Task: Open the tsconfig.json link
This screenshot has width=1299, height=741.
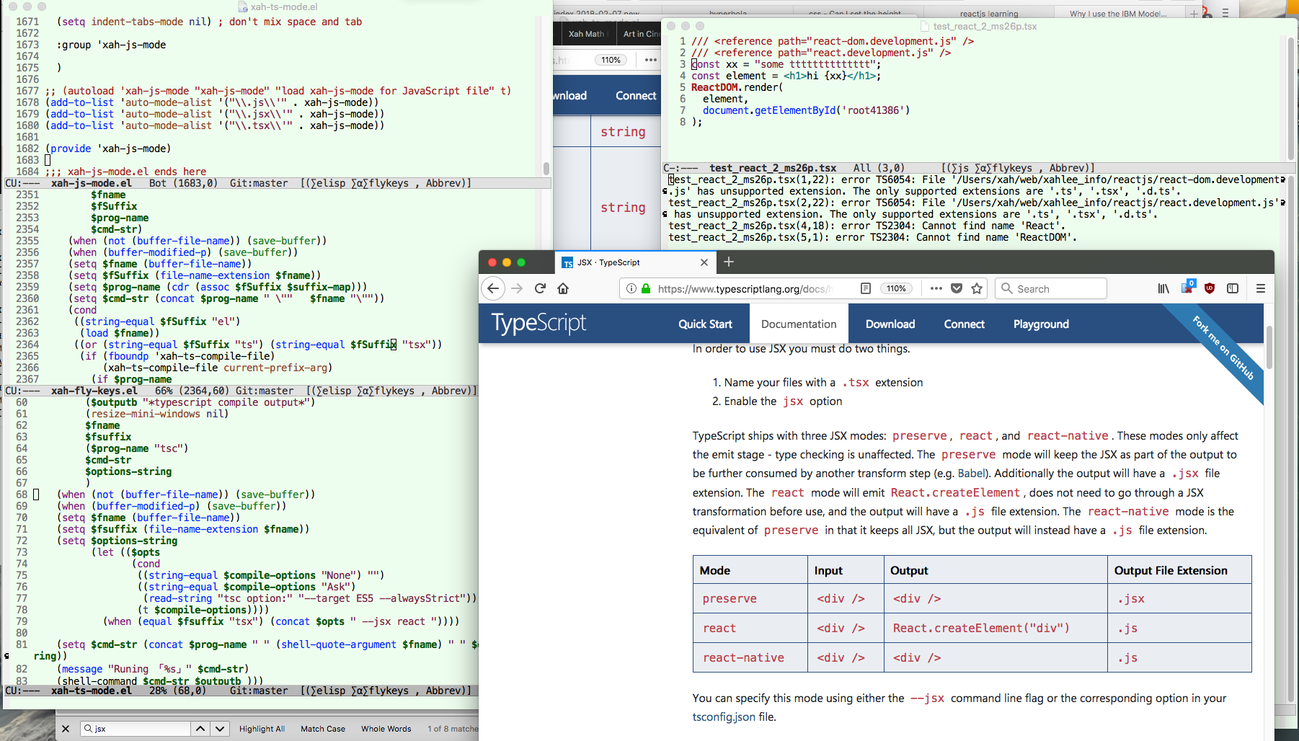Action: tap(724, 717)
